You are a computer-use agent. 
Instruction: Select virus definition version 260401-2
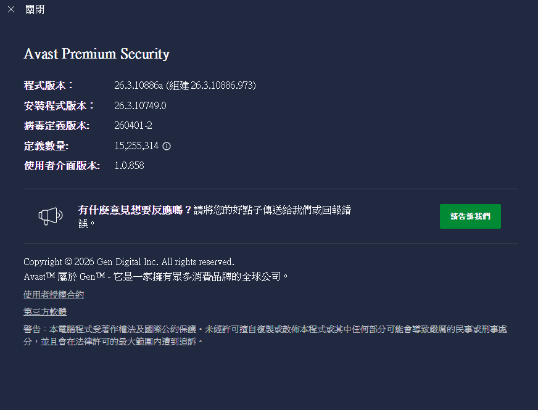coord(133,126)
